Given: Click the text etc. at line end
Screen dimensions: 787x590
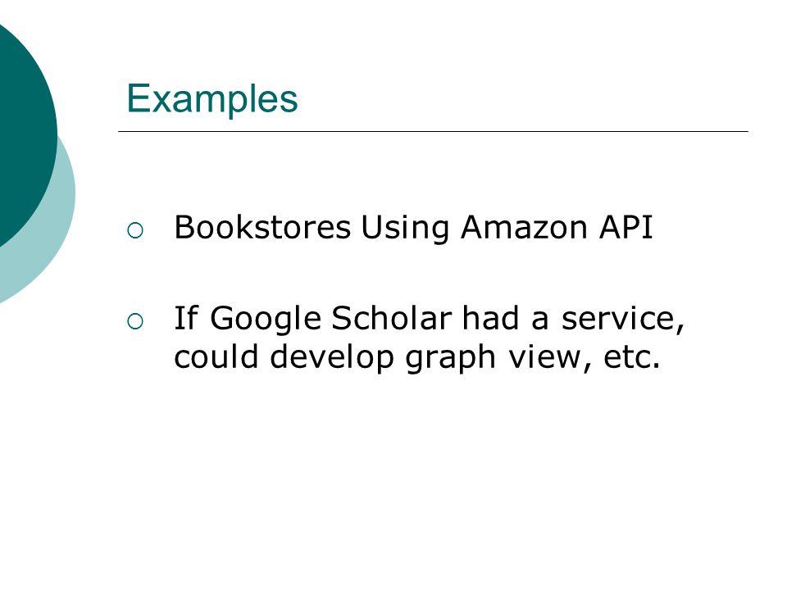Looking at the screenshot, I should pos(631,358).
